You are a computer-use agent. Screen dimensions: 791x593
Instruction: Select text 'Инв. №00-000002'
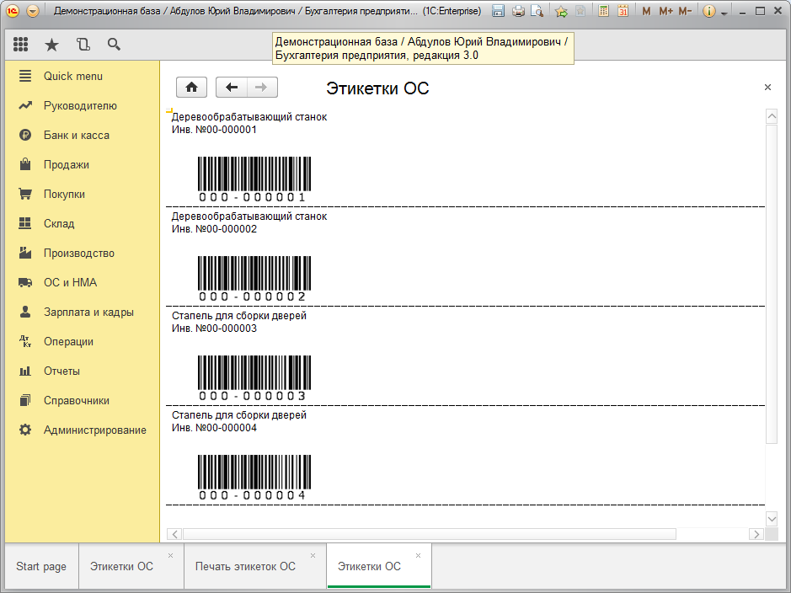[214, 229]
